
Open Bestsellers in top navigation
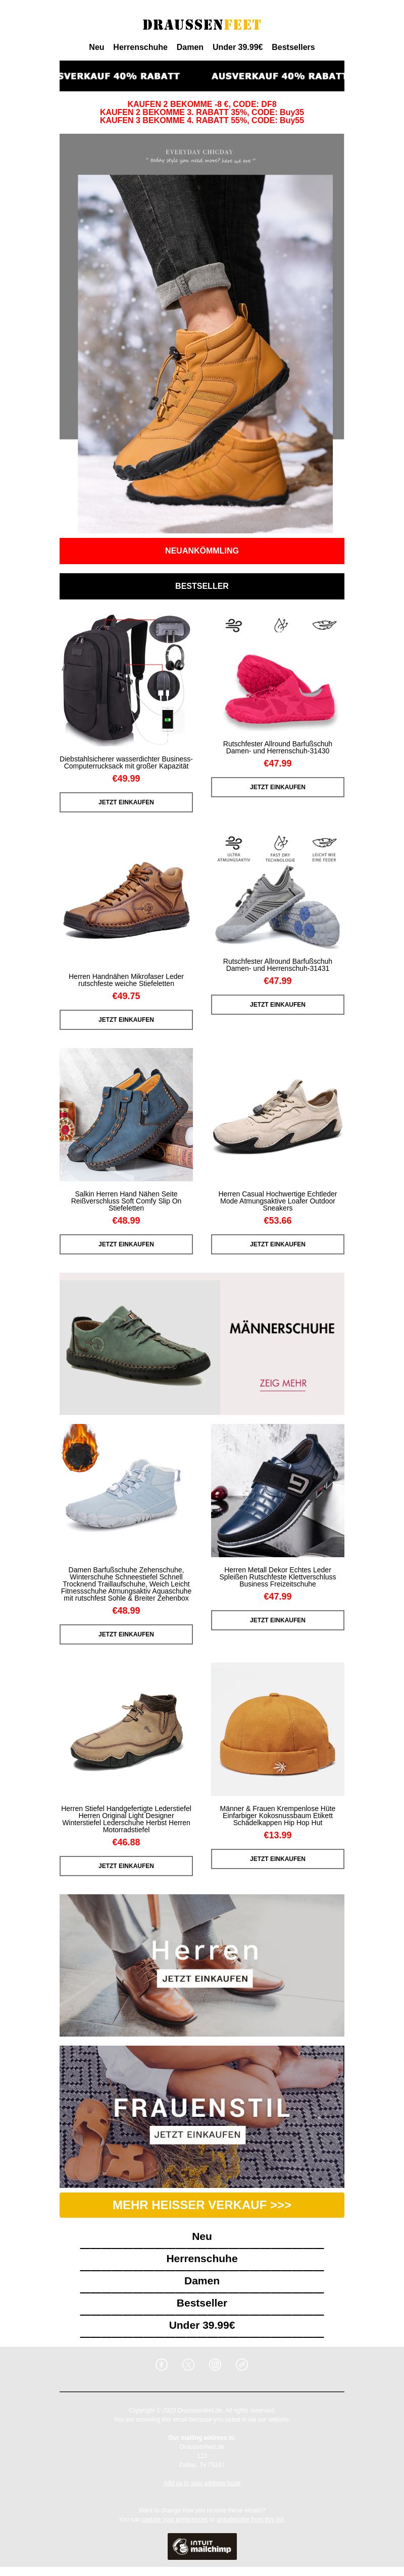pos(293,47)
